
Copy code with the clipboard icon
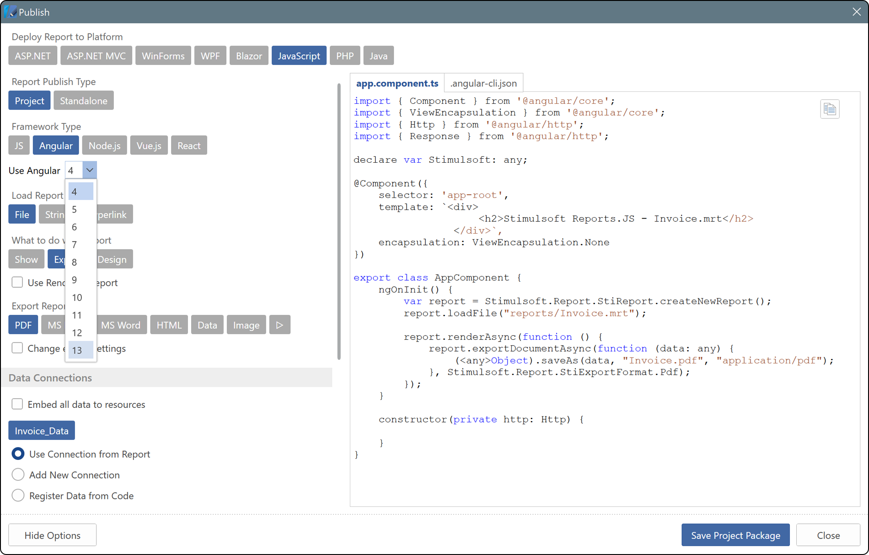pos(829,109)
